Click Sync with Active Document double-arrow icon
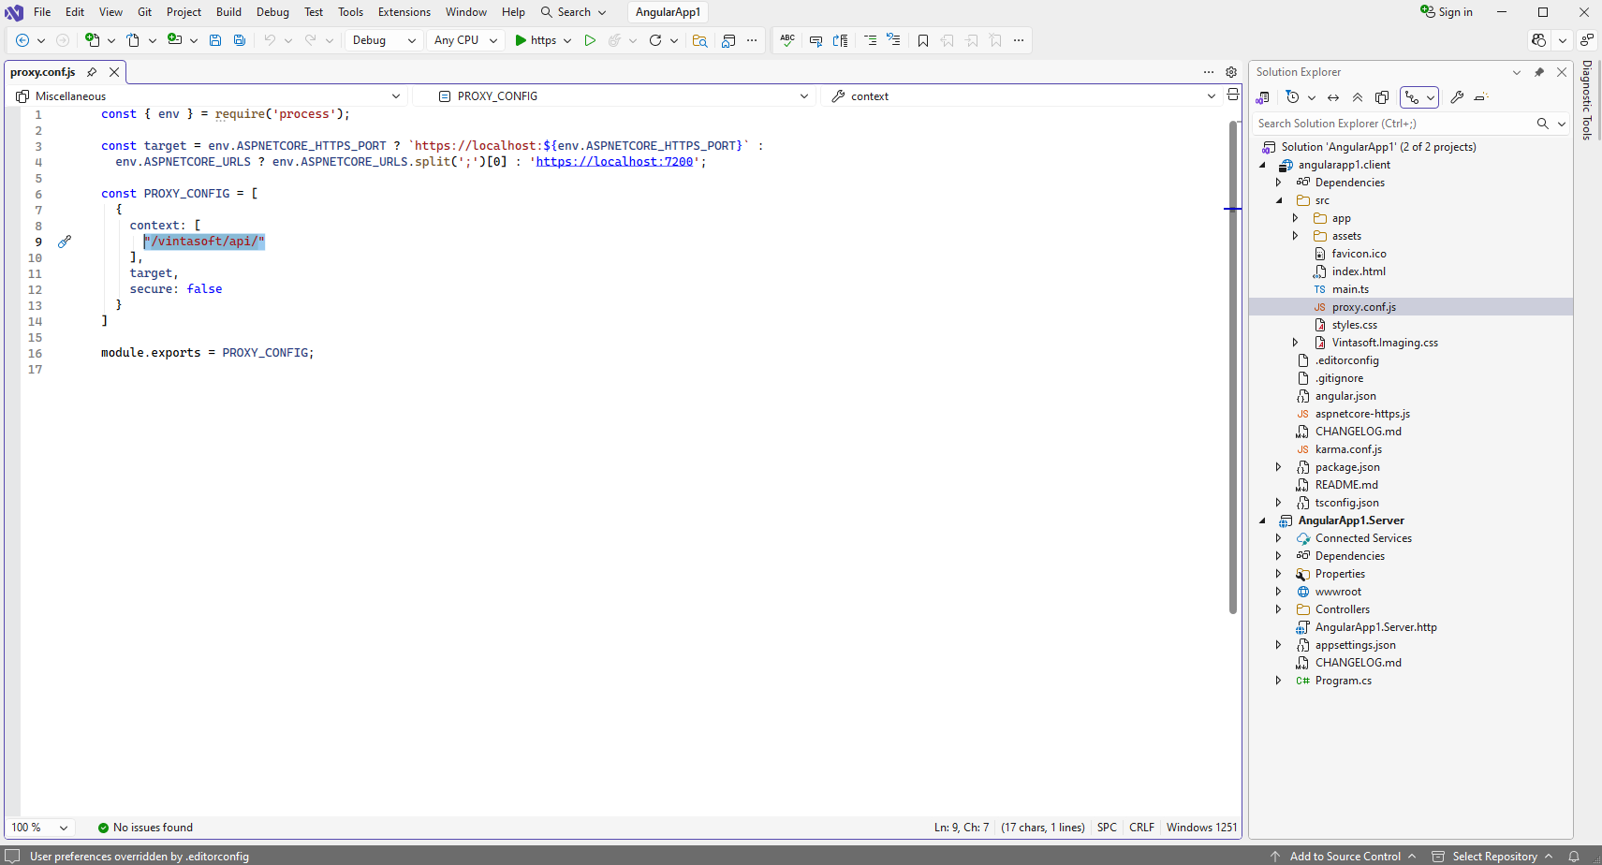 point(1333,97)
